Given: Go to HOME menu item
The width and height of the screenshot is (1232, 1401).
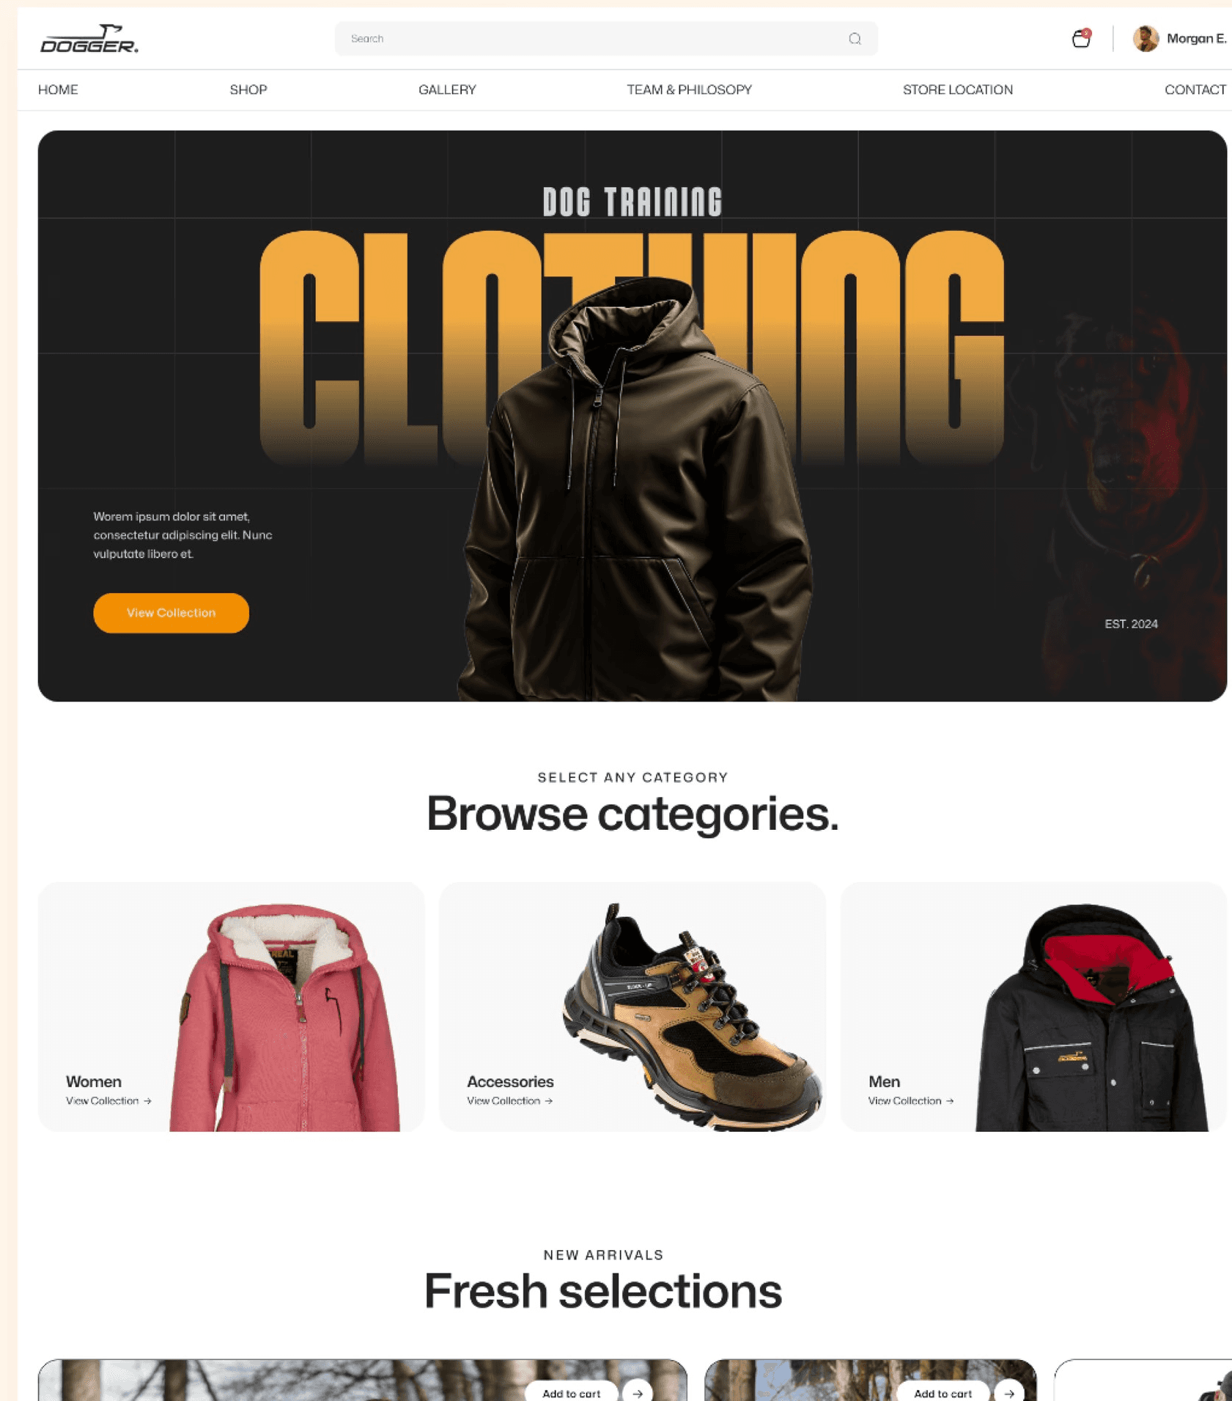Looking at the screenshot, I should point(58,89).
